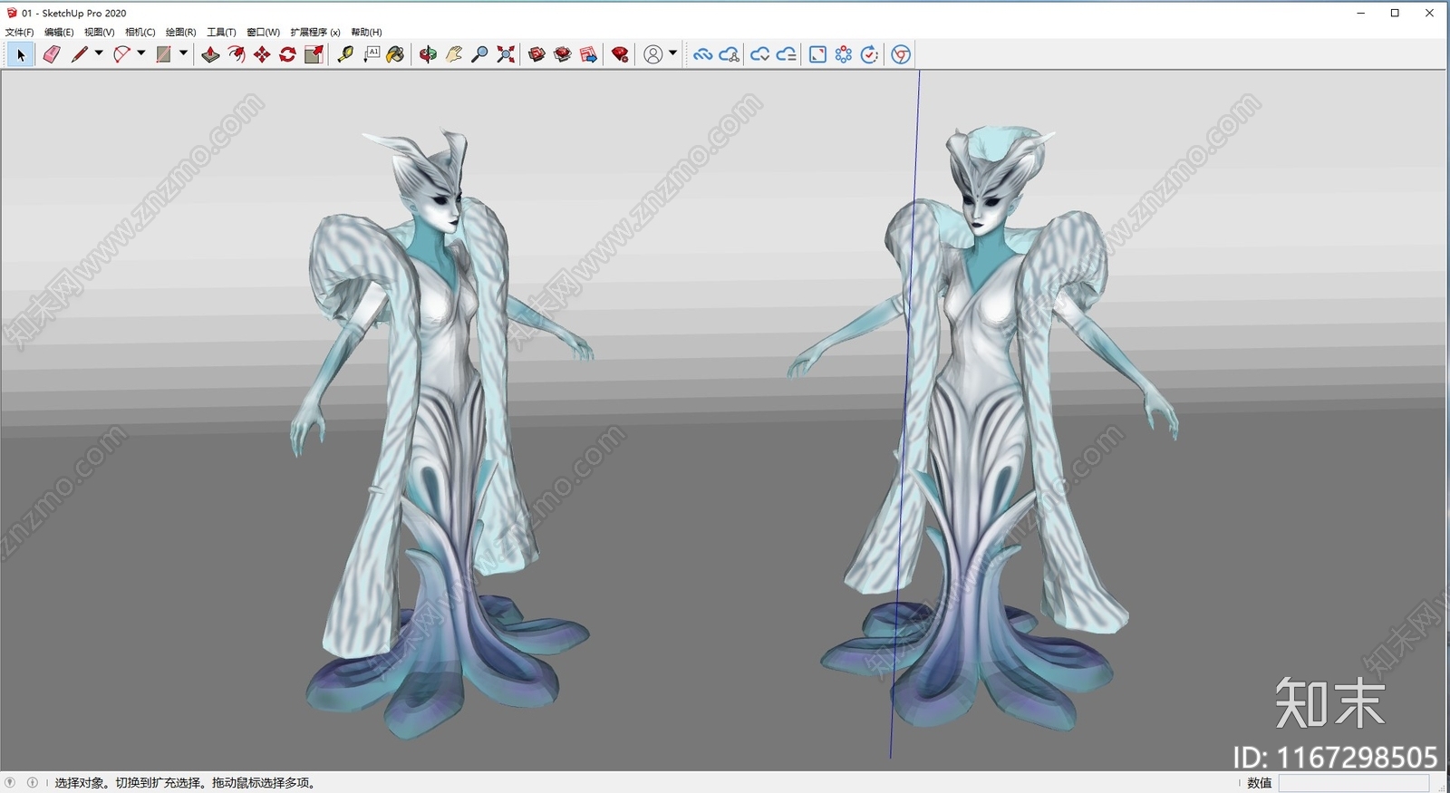
Task: Select the Scale tool
Action: tap(314, 54)
